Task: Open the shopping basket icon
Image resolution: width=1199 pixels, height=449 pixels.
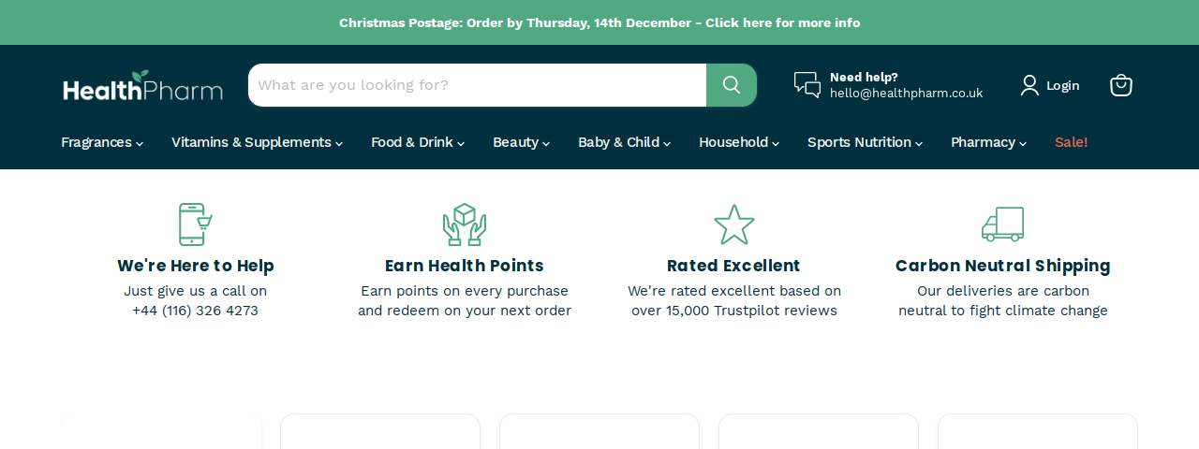Action: (1121, 85)
